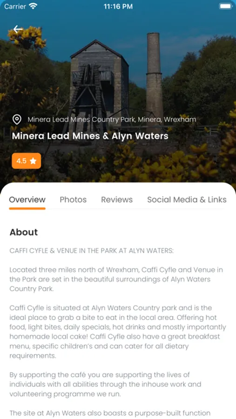Select the Overview tab
This screenshot has width=236, height=419.
[27, 200]
